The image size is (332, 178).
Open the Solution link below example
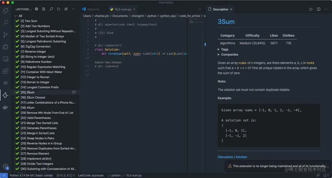tap(241, 157)
